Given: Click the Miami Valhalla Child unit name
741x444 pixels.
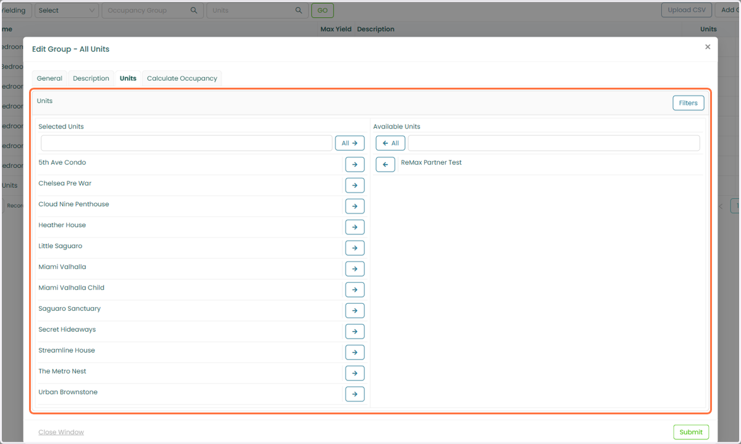Looking at the screenshot, I should [72, 288].
